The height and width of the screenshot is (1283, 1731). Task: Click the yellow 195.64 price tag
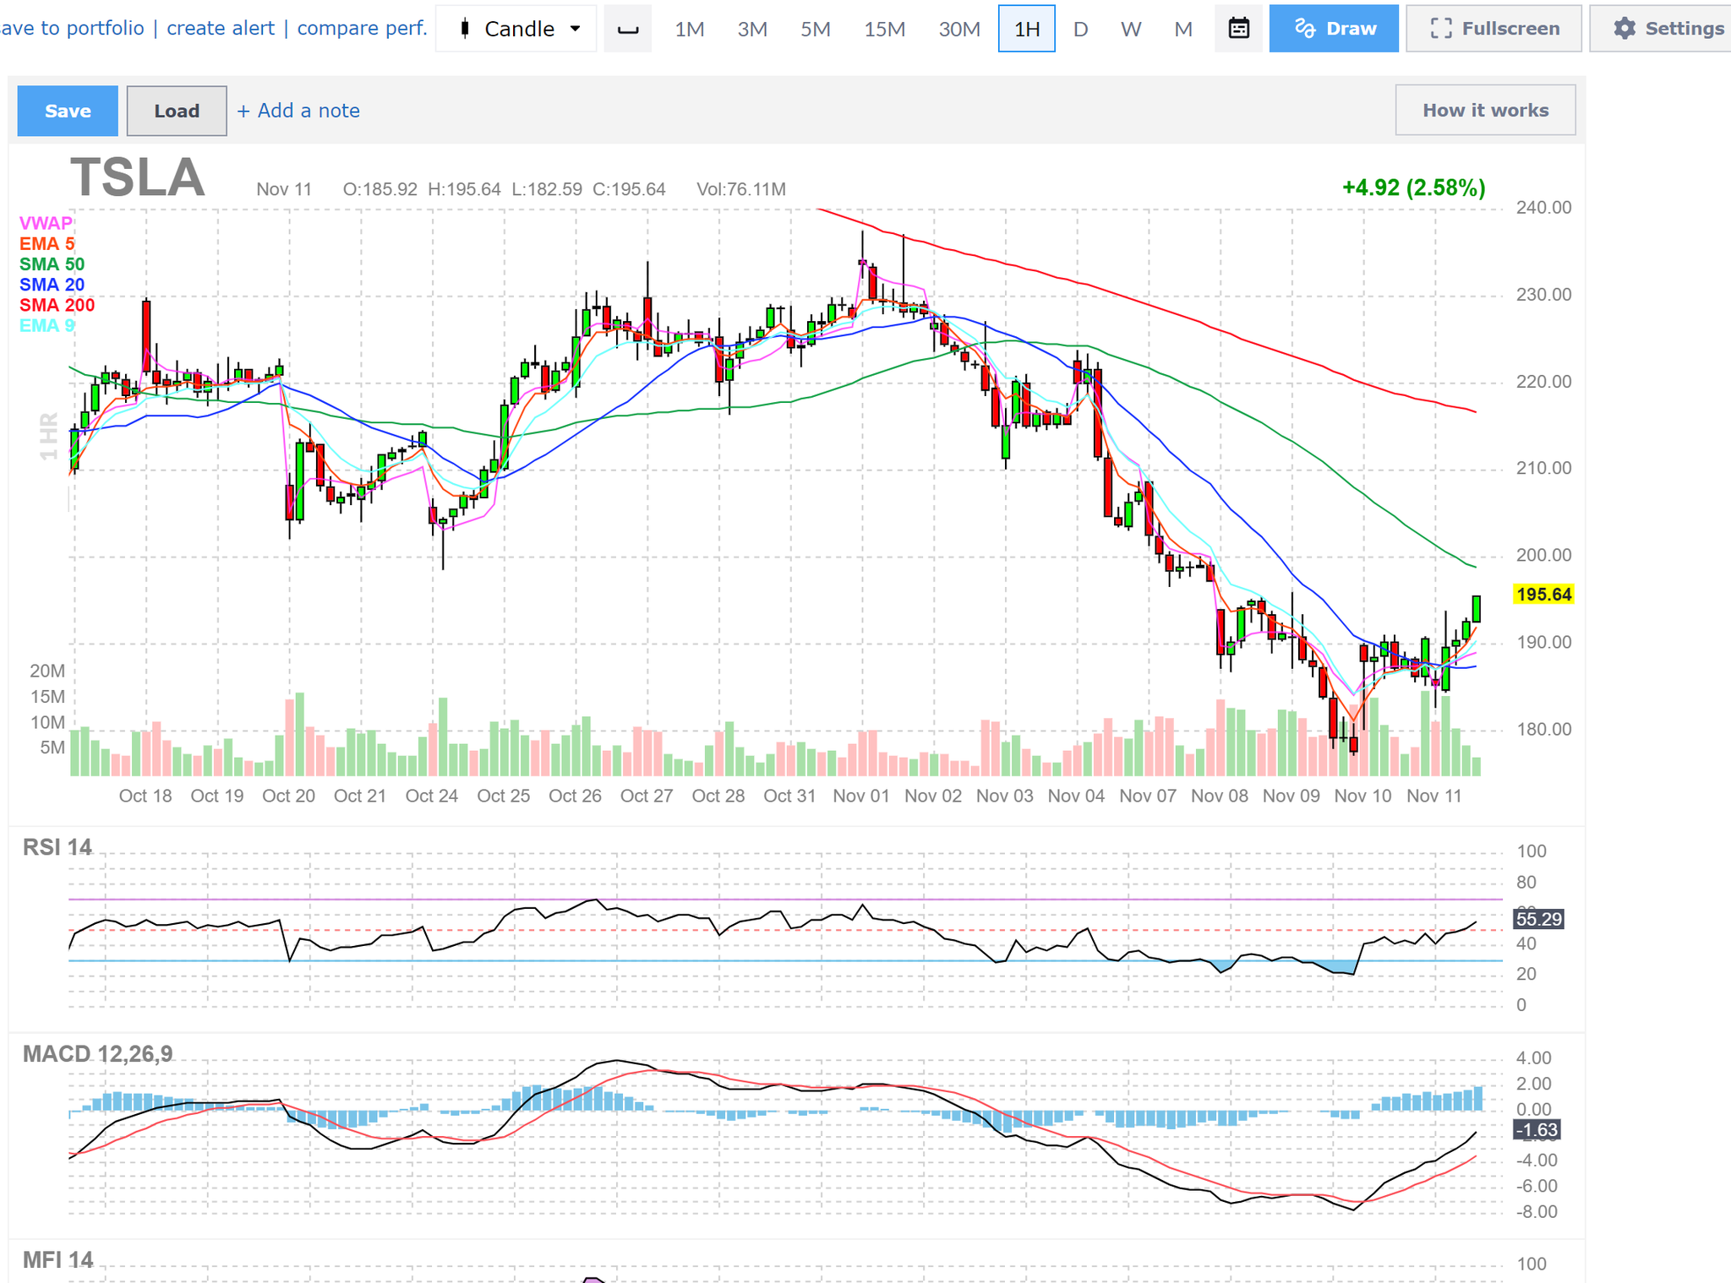click(1543, 595)
